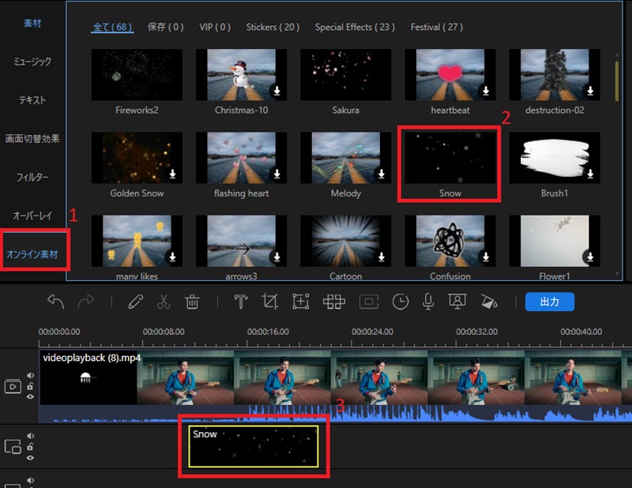
Task: Click the screen presenter recording icon
Action: click(457, 302)
